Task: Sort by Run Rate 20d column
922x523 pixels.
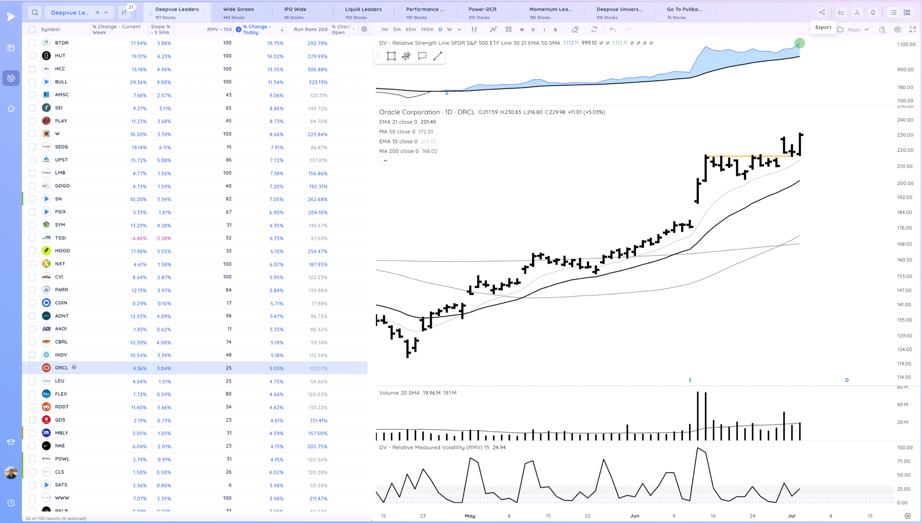Action: 310,30
